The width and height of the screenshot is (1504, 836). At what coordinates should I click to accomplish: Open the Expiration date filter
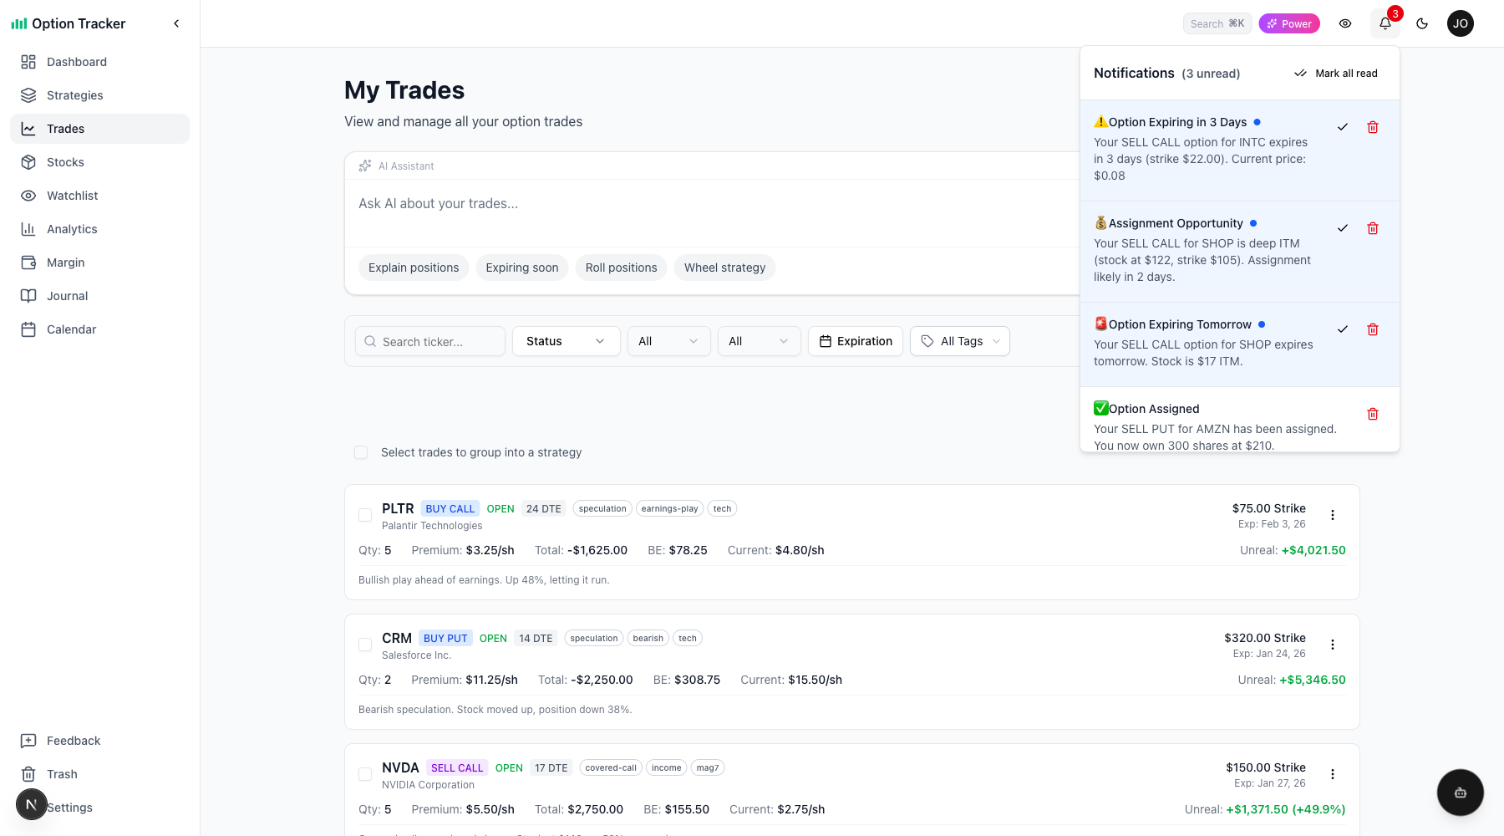tap(855, 341)
